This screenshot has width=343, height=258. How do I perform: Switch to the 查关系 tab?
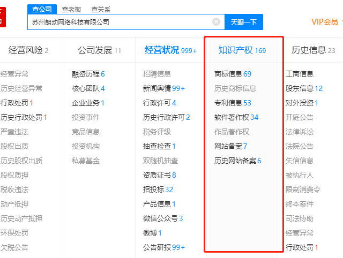click(x=101, y=10)
